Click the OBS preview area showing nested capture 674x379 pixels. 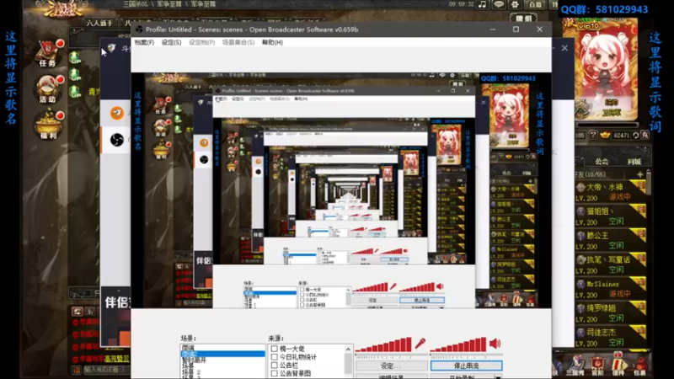pyautogui.click(x=341, y=190)
